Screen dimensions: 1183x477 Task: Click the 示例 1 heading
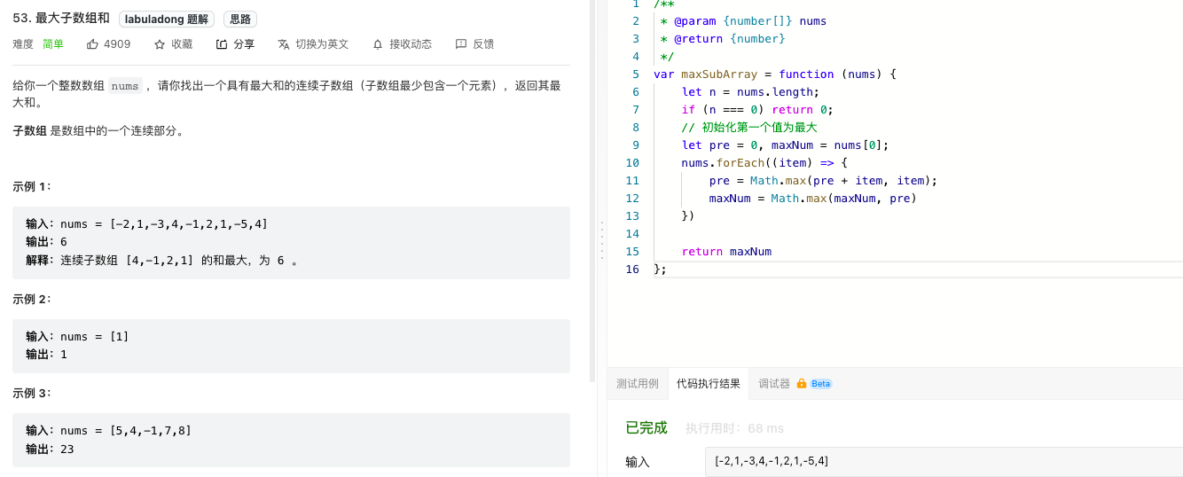pos(32,186)
